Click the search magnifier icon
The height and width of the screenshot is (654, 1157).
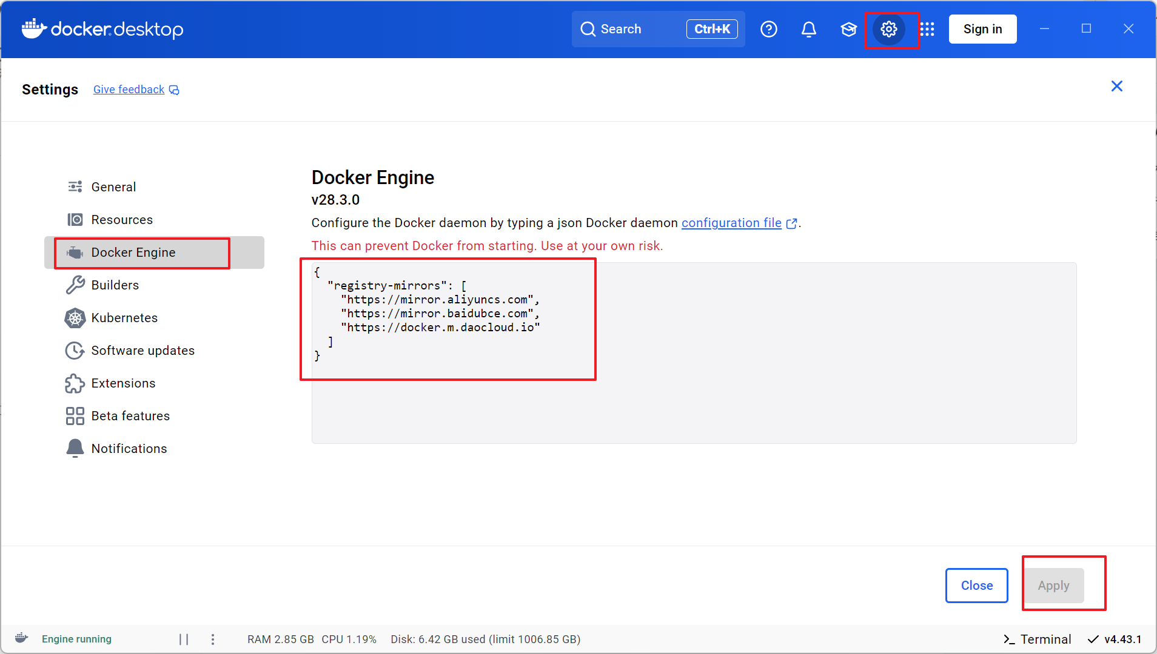click(x=588, y=29)
